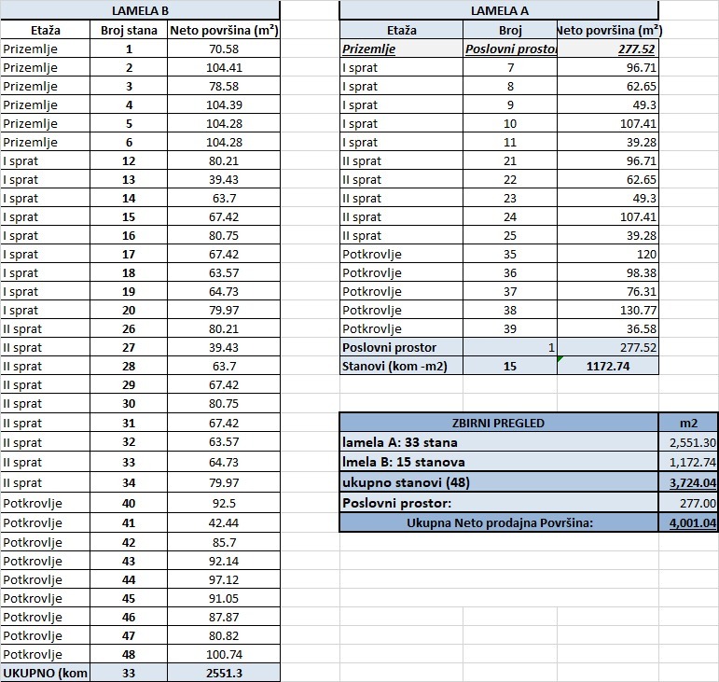This screenshot has width=719, height=682.
Task: Select the apartment 1 area cell 70.58
Action: point(224,49)
